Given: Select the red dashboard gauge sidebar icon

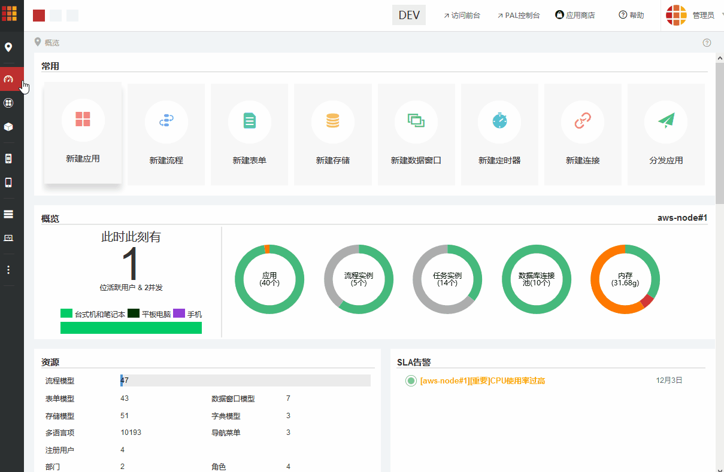Looking at the screenshot, I should 8,79.
